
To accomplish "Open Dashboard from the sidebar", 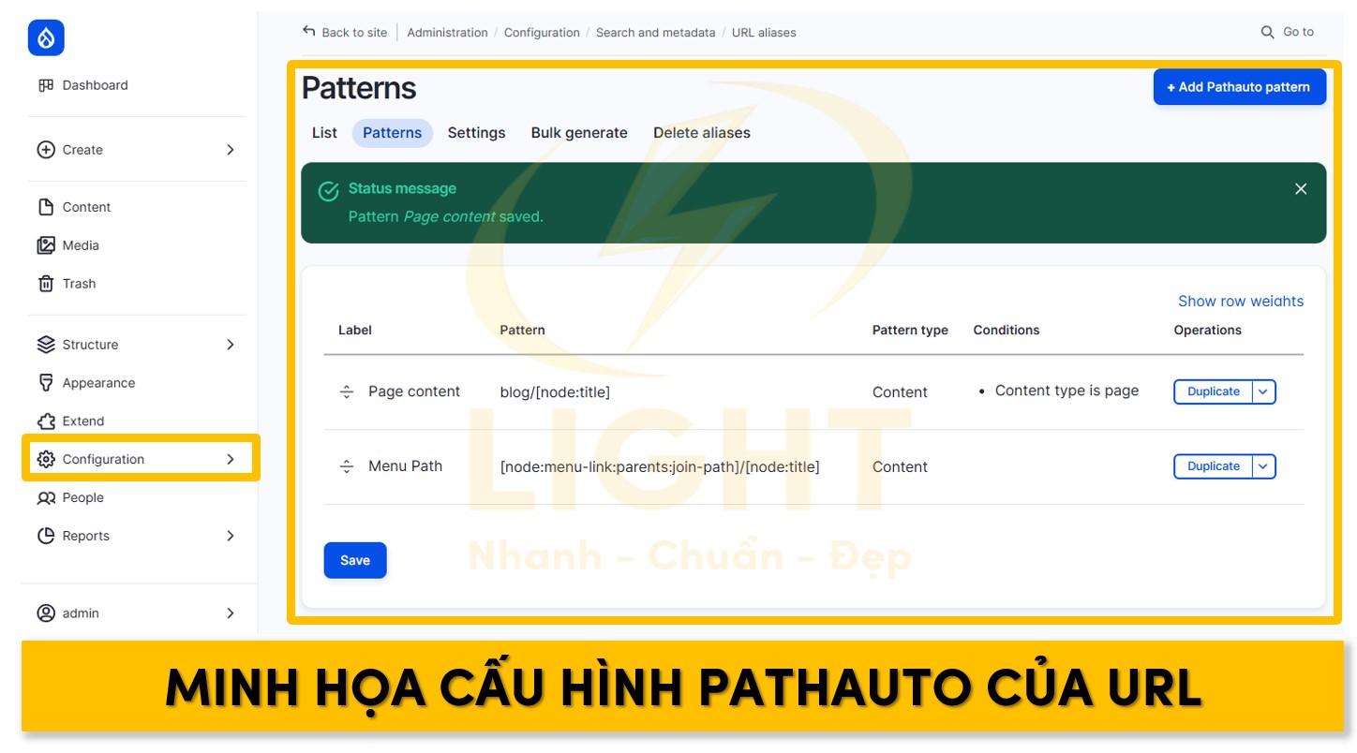I will (x=95, y=85).
